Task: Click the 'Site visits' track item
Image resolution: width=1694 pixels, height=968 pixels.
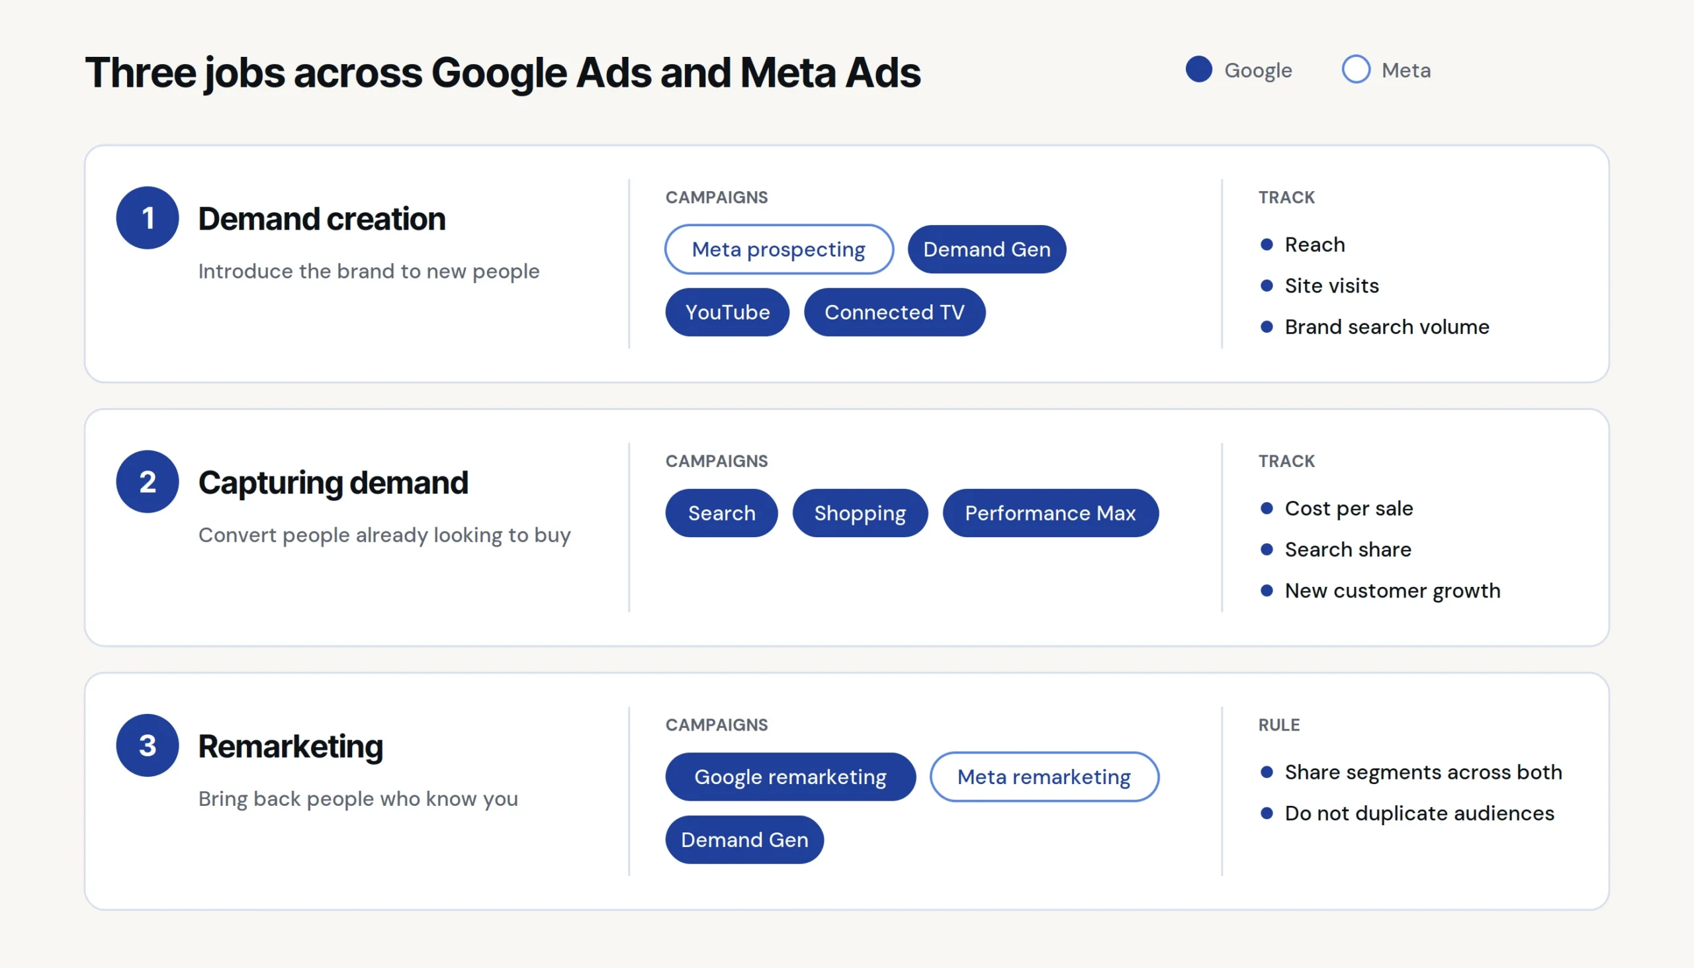Action: click(1331, 286)
